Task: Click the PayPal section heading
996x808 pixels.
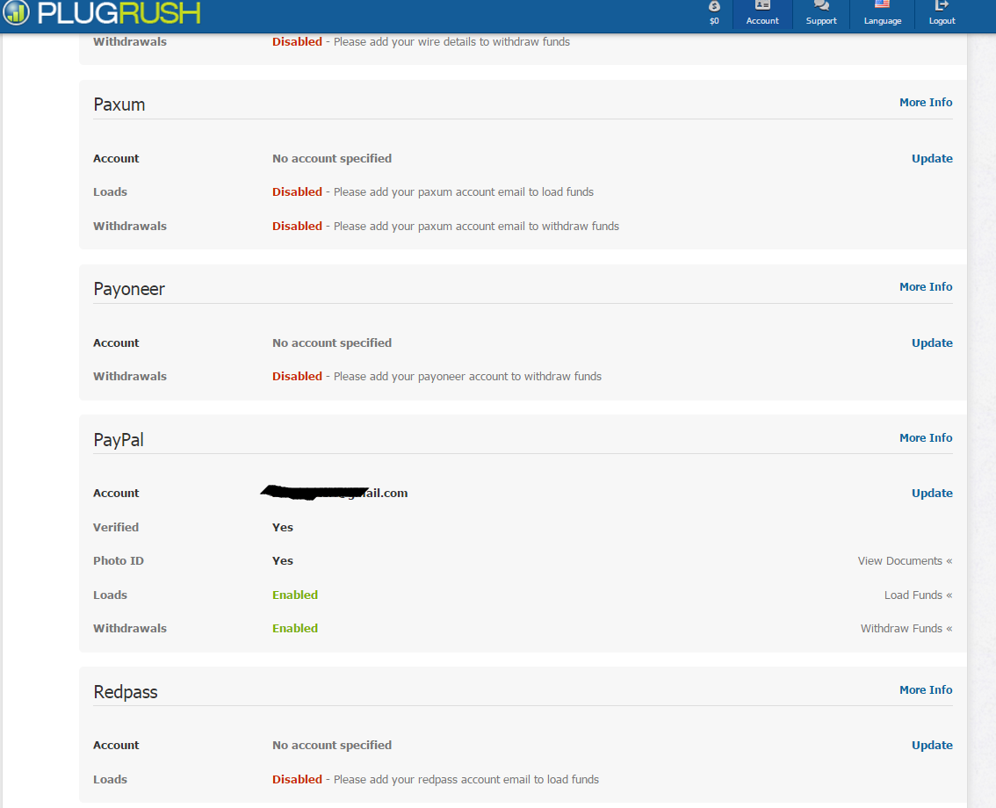Action: (119, 440)
